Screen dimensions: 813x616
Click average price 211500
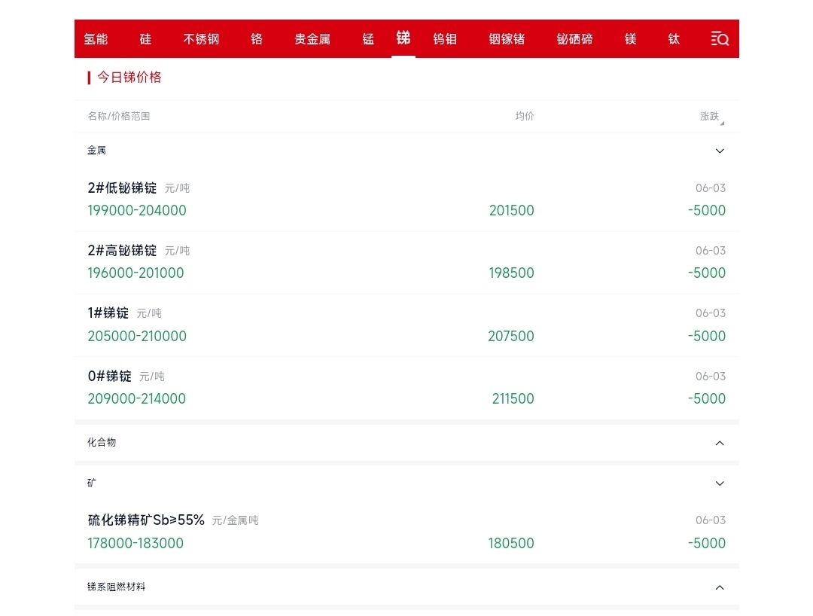pyautogui.click(x=513, y=398)
